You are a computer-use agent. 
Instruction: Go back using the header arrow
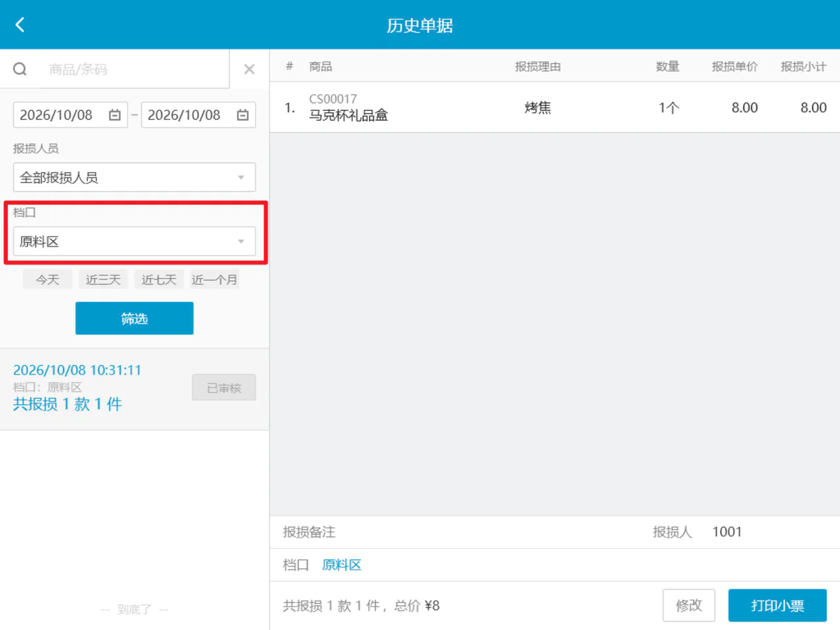click(20, 25)
